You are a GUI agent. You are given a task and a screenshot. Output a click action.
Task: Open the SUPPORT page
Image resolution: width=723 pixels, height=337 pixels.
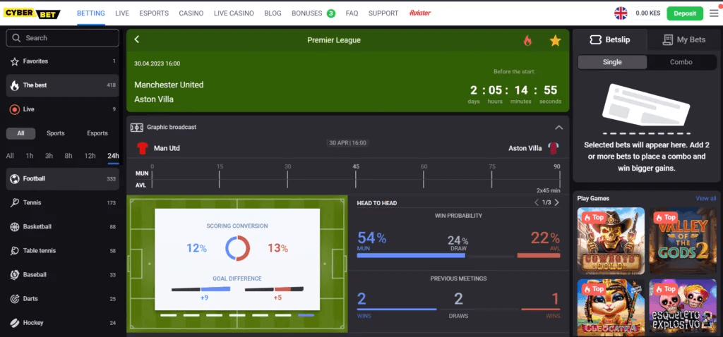pos(383,13)
